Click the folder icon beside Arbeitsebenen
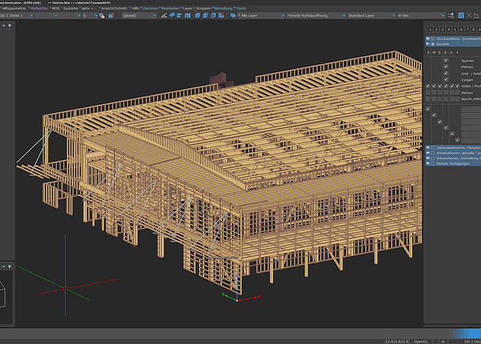Screen dimensions: 481x344 (427, 153)
